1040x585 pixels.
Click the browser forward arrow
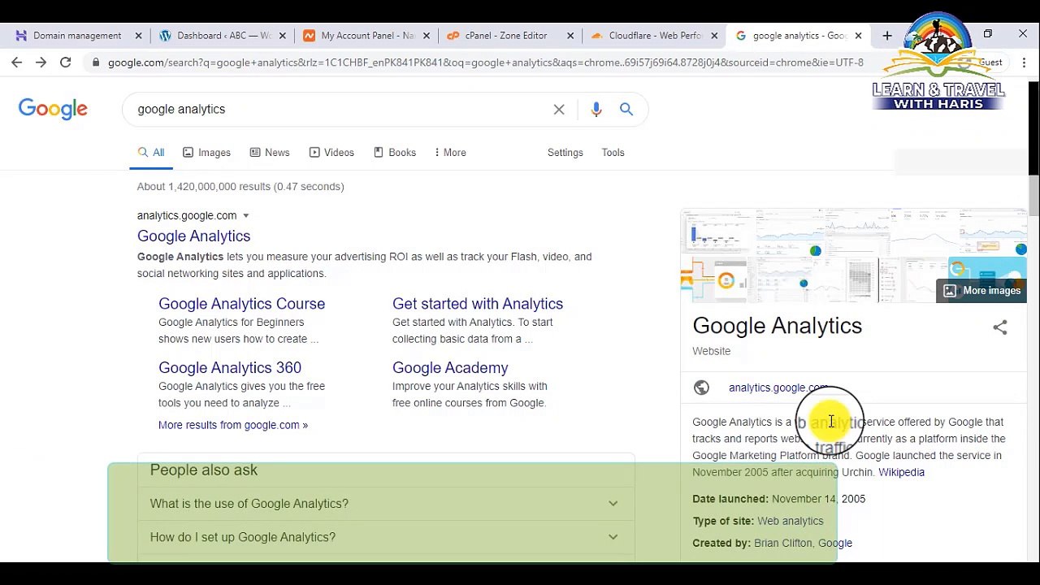pyautogui.click(x=41, y=63)
